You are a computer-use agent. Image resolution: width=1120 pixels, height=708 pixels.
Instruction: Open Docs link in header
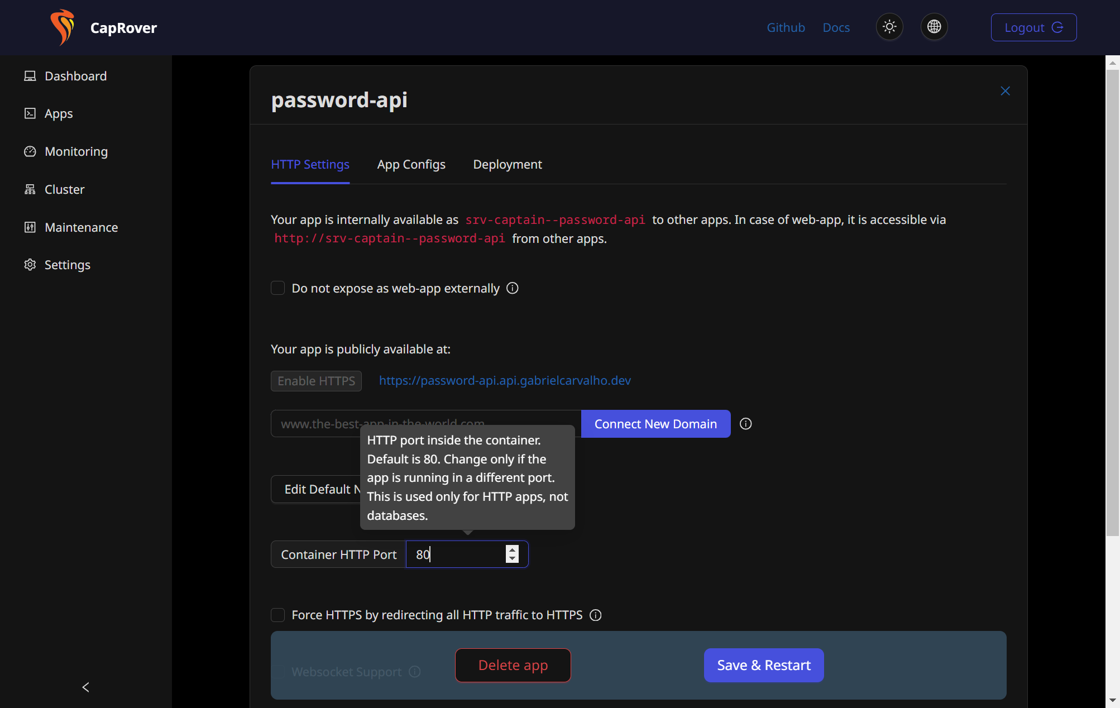click(x=836, y=27)
